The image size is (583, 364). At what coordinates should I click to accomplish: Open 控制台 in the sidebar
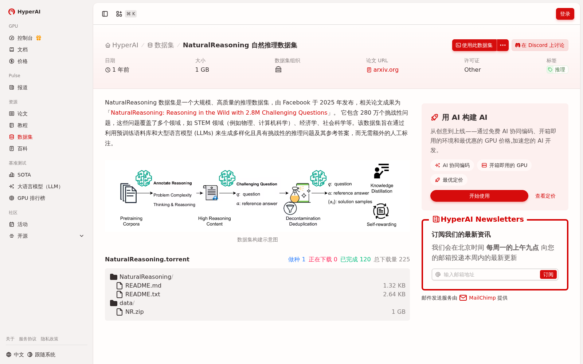(25, 38)
